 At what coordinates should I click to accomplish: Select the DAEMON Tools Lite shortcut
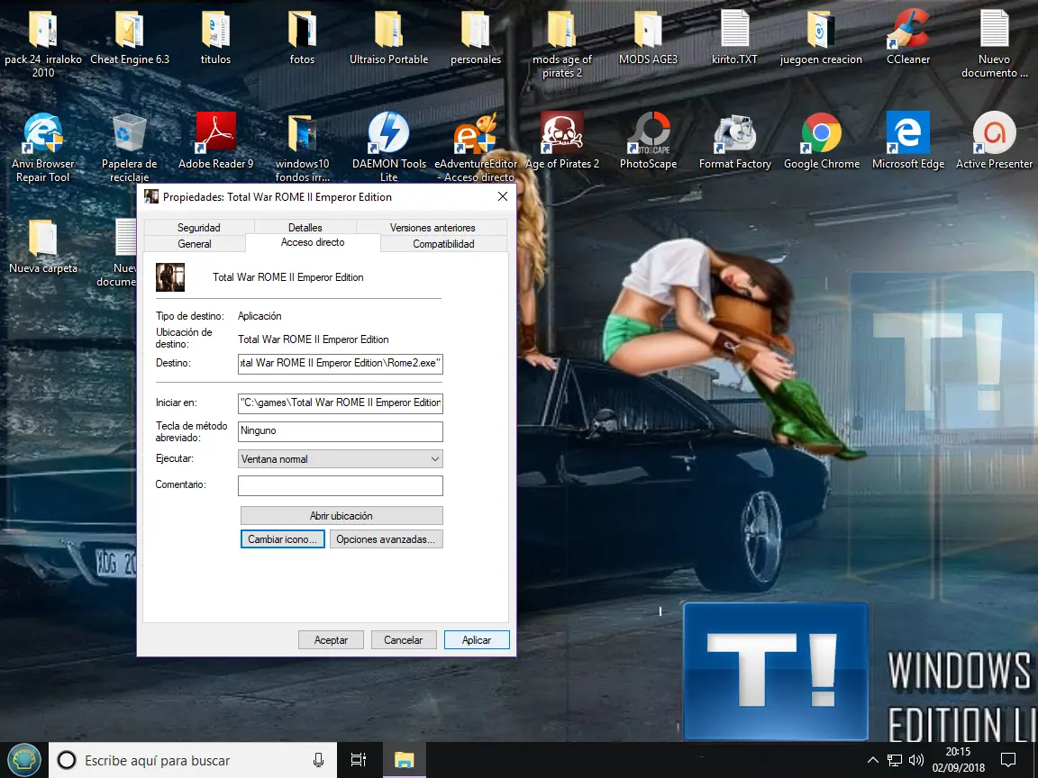[388, 133]
